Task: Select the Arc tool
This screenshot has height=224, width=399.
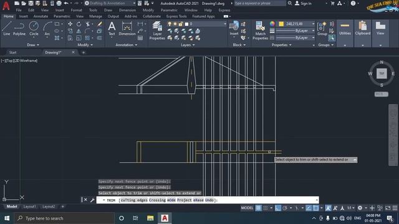Action: pos(47,29)
